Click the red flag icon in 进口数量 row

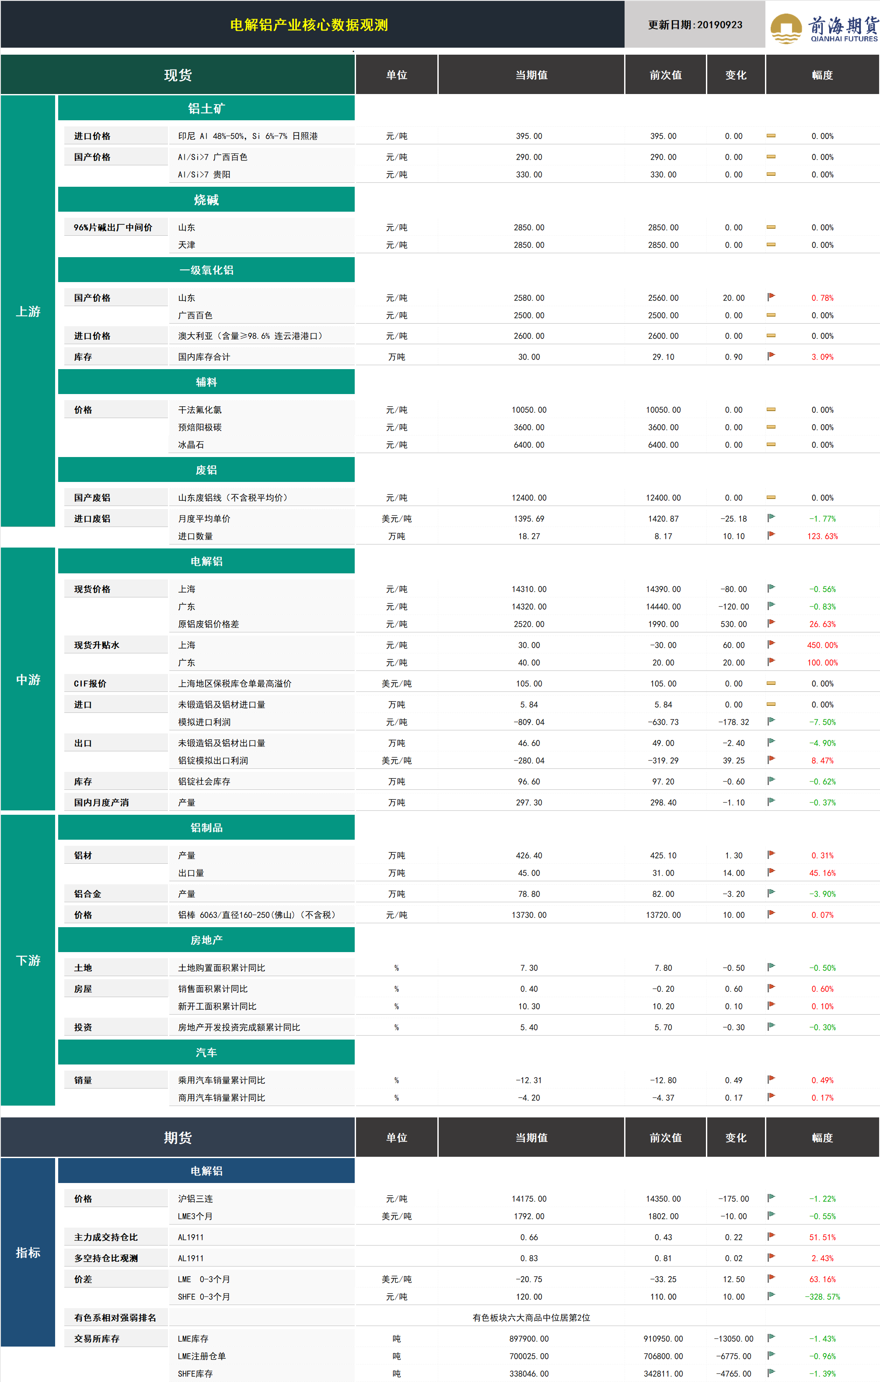(771, 535)
